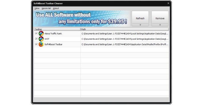This screenshot has width=203, height=105.
Task: Close the Soft4Boost Toolbar Cleaner window
Action: 168,3
